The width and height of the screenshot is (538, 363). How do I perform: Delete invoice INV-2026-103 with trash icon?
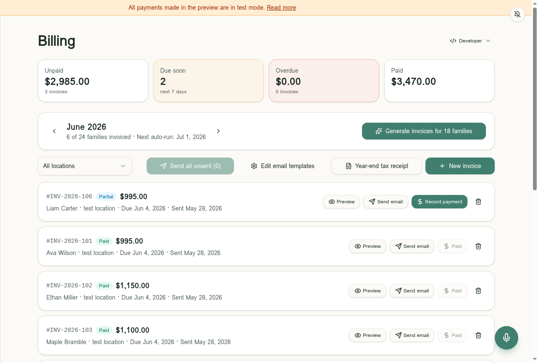(478, 335)
